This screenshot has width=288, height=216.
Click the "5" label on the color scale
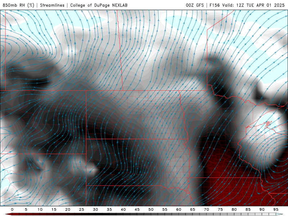pyautogui.click(x=26, y=210)
